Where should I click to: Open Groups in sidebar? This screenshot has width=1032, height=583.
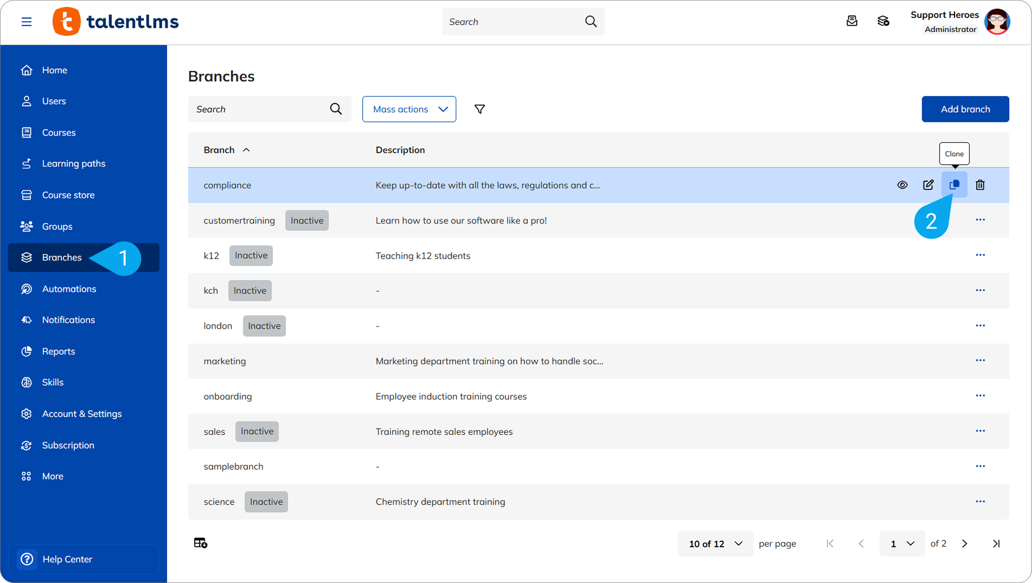[83, 226]
